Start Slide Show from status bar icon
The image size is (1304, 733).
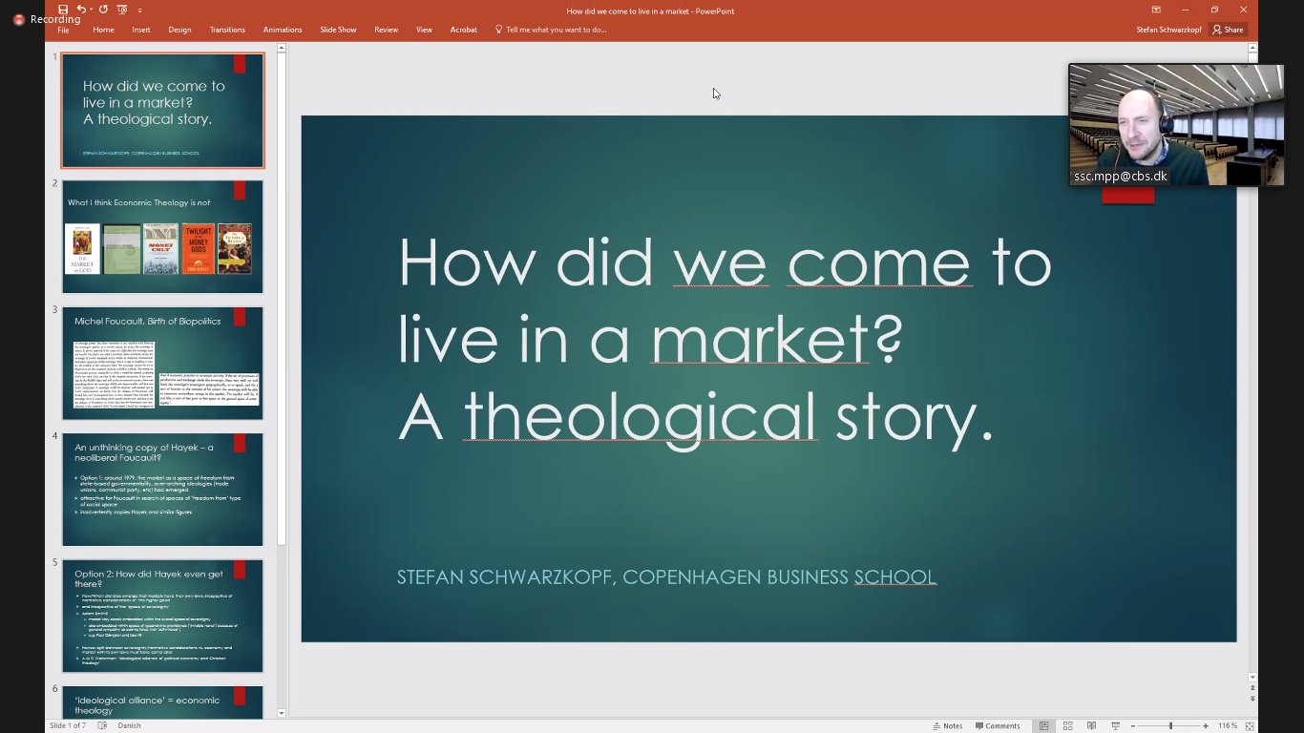point(1115,726)
